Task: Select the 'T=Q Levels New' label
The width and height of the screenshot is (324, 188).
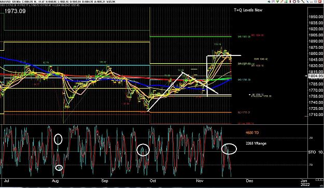Action: (x=248, y=10)
